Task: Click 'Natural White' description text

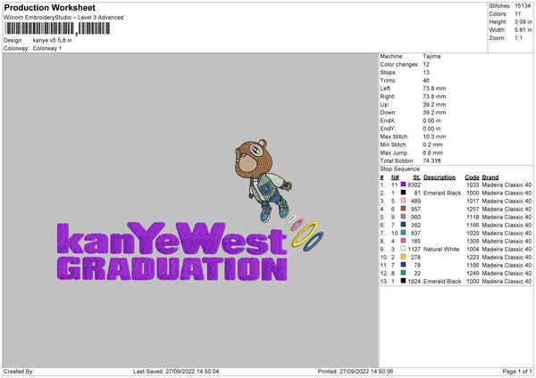Action: [441, 249]
